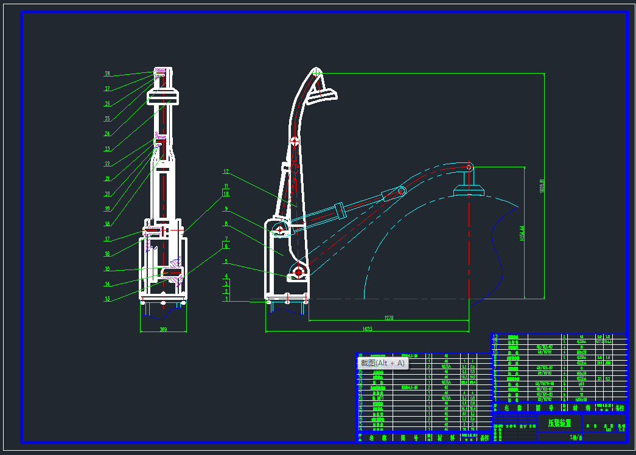Select the 1278 horizontal dimension text

pos(388,318)
